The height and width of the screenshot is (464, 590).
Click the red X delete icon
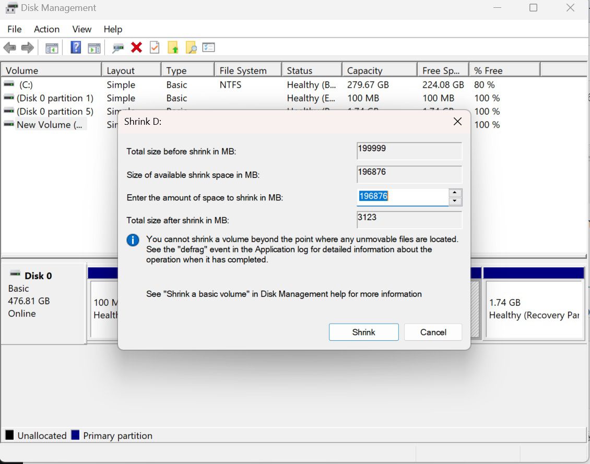pos(137,48)
